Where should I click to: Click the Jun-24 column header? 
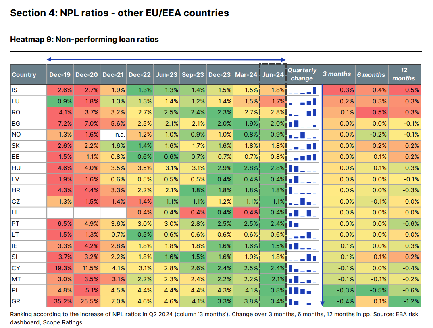[273, 75]
